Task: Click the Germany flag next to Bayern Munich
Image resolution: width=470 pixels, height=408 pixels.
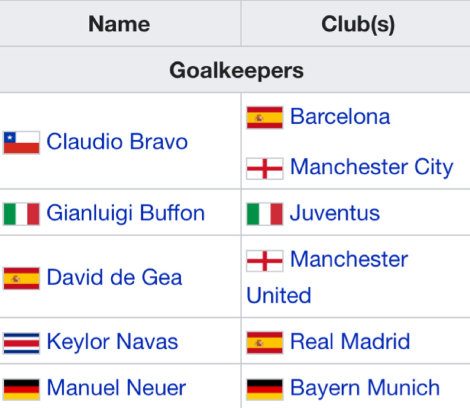Action: point(264,389)
